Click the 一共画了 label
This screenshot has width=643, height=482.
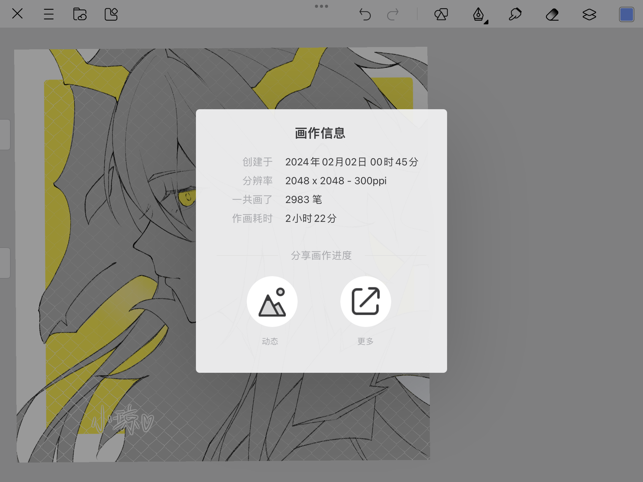(x=252, y=200)
